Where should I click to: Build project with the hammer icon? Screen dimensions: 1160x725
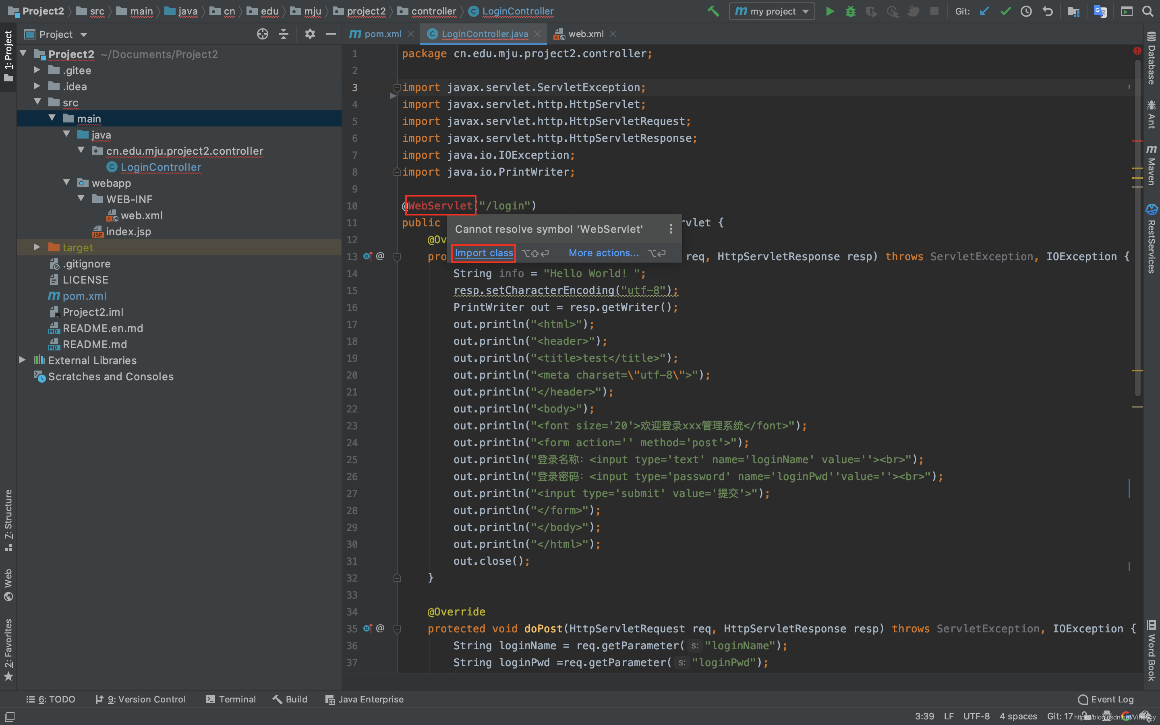[713, 11]
